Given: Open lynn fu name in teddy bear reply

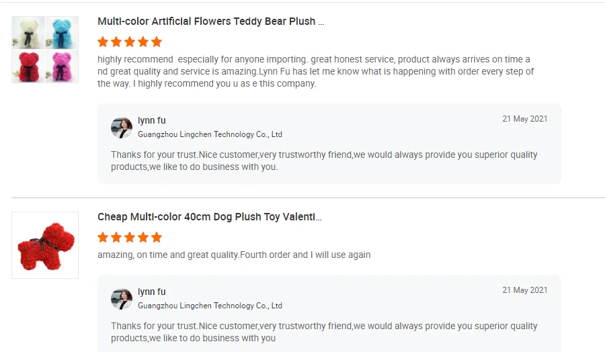Looking at the screenshot, I should click(x=151, y=121).
